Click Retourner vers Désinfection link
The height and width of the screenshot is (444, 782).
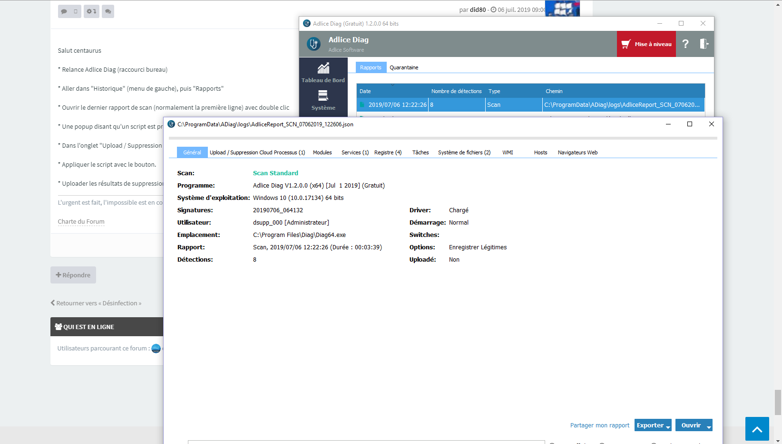[96, 303]
